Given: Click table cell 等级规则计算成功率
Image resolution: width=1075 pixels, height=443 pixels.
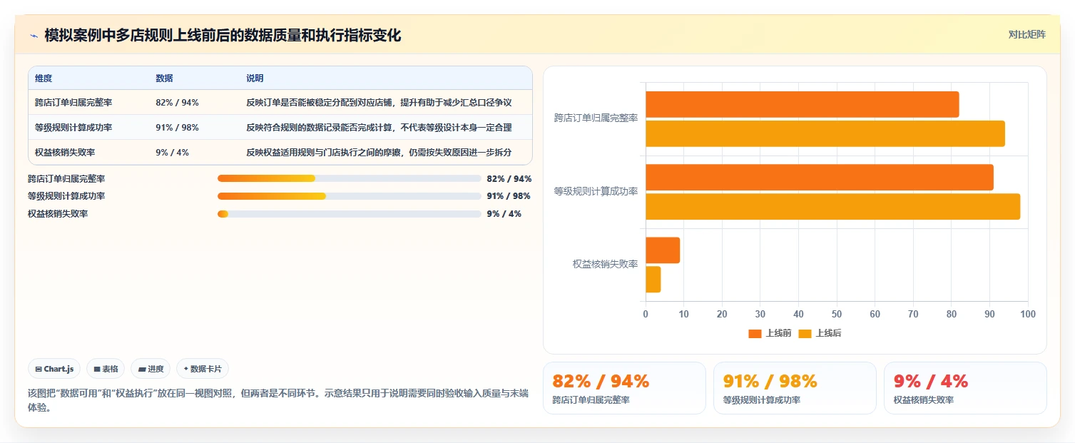Looking at the screenshot, I should tap(73, 128).
